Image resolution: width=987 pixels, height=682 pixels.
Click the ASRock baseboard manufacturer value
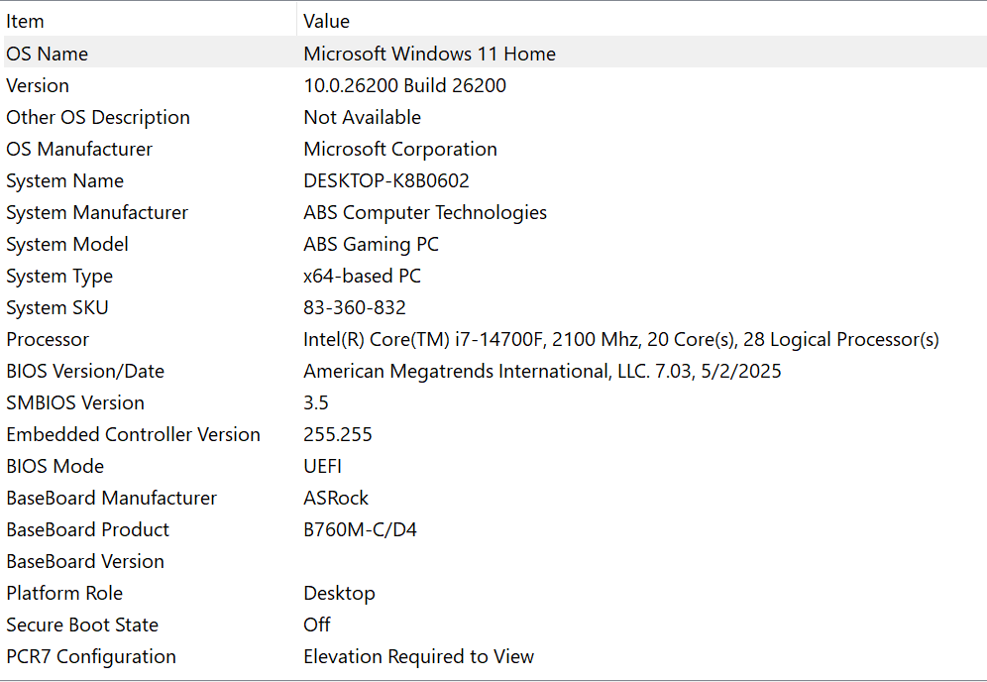[336, 498]
